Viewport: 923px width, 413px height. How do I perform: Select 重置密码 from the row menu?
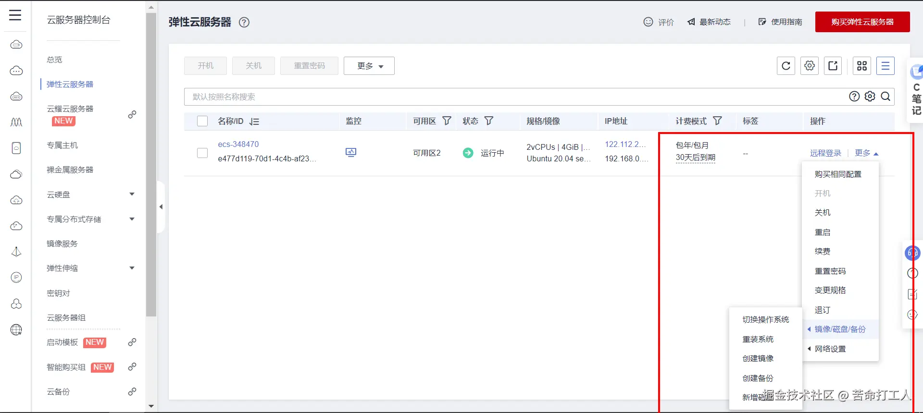(x=830, y=271)
